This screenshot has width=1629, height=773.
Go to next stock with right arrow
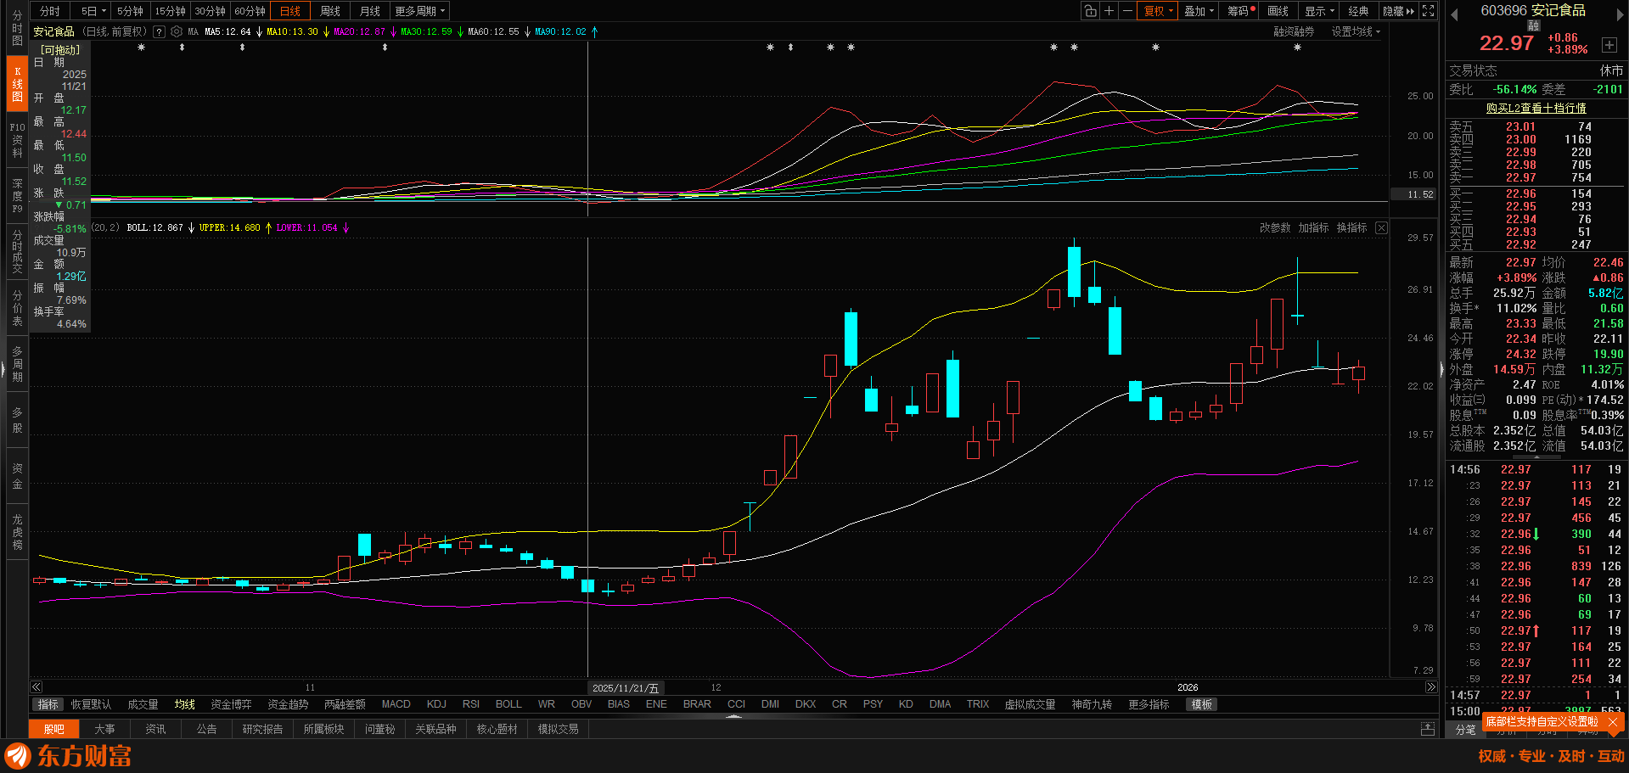coord(1619,14)
